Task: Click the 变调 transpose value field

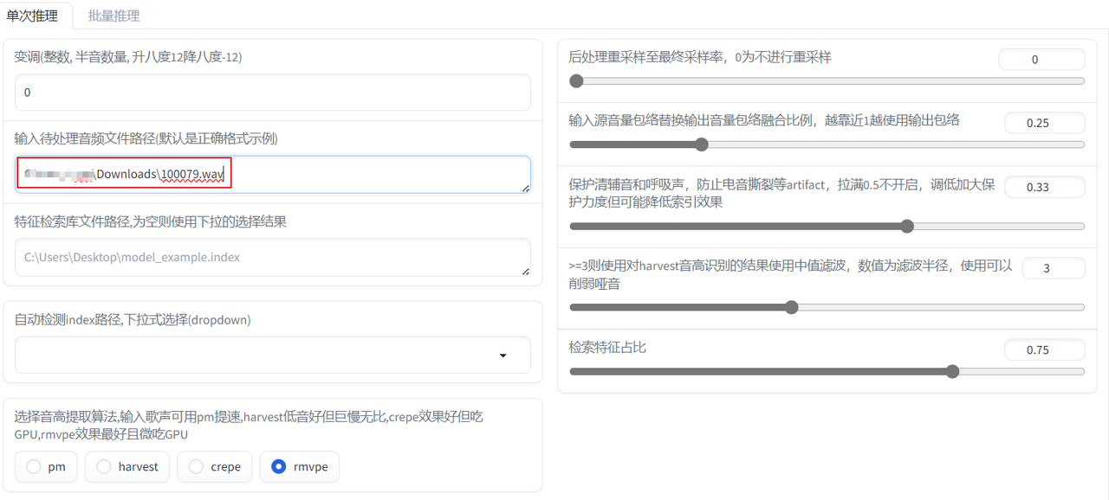Action: pos(272,93)
